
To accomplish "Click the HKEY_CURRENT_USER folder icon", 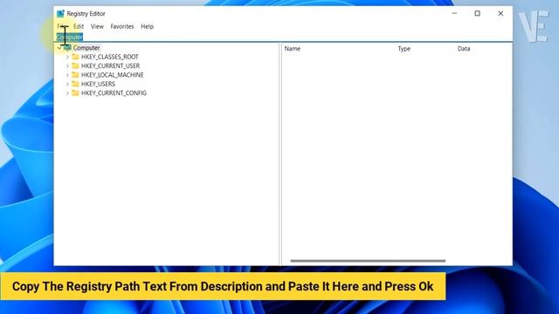I will 75,65.
